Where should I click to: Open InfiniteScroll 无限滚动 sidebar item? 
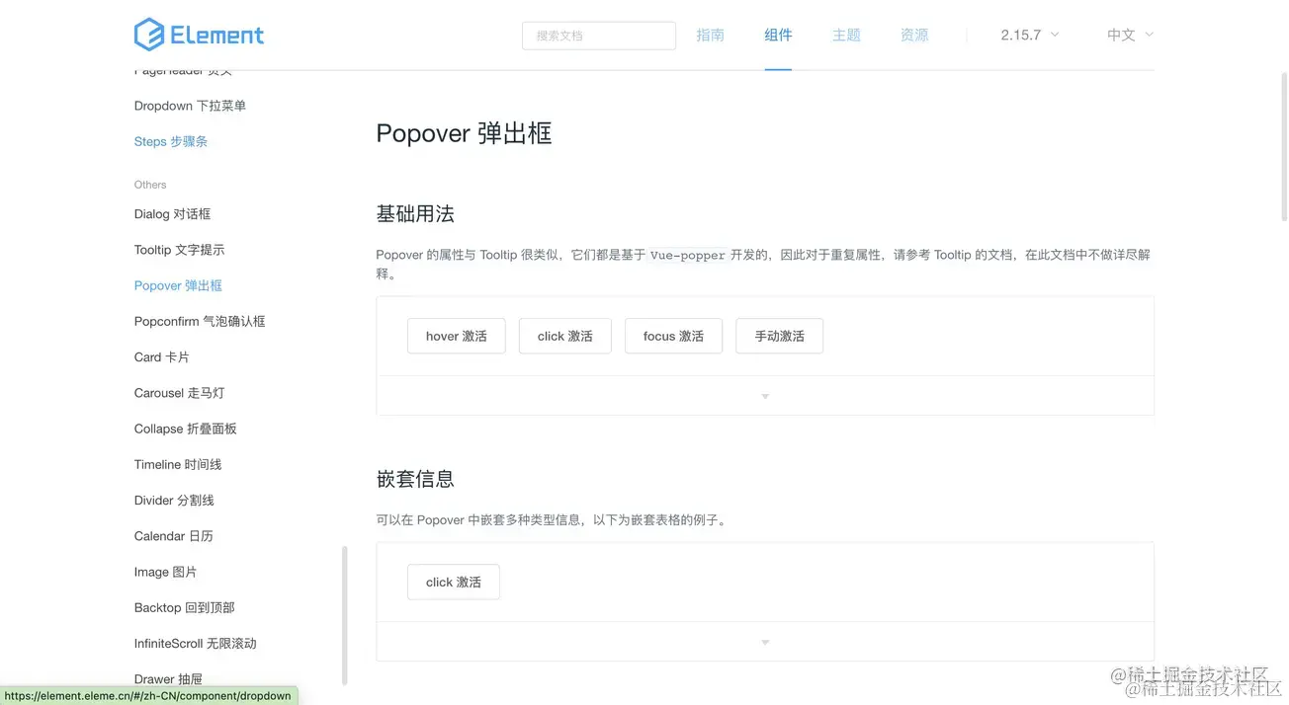195,643
